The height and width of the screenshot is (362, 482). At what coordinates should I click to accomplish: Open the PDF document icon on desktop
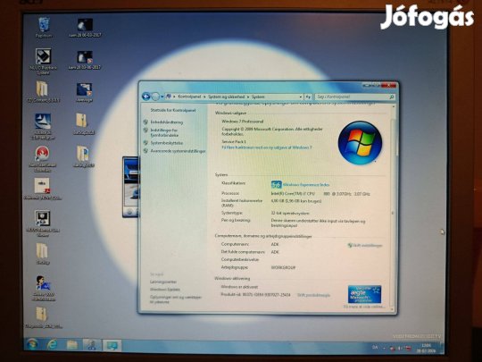pos(43,189)
